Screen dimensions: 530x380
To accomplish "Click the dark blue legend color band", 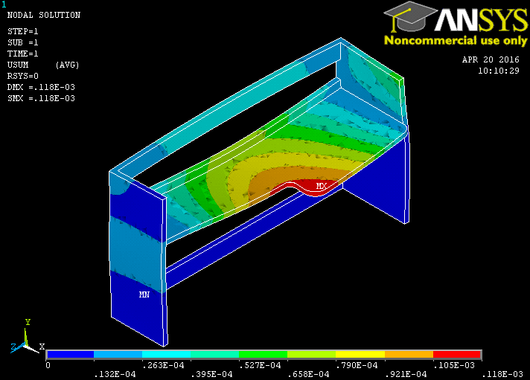I will click(x=70, y=354).
